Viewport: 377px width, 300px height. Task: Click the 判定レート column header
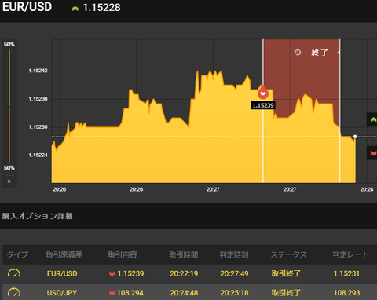tap(350, 254)
